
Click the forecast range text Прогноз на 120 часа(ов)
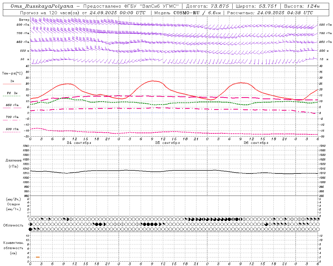pos(50,13)
